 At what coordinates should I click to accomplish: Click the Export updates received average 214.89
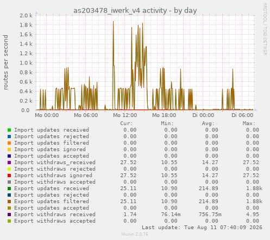point(209,189)
